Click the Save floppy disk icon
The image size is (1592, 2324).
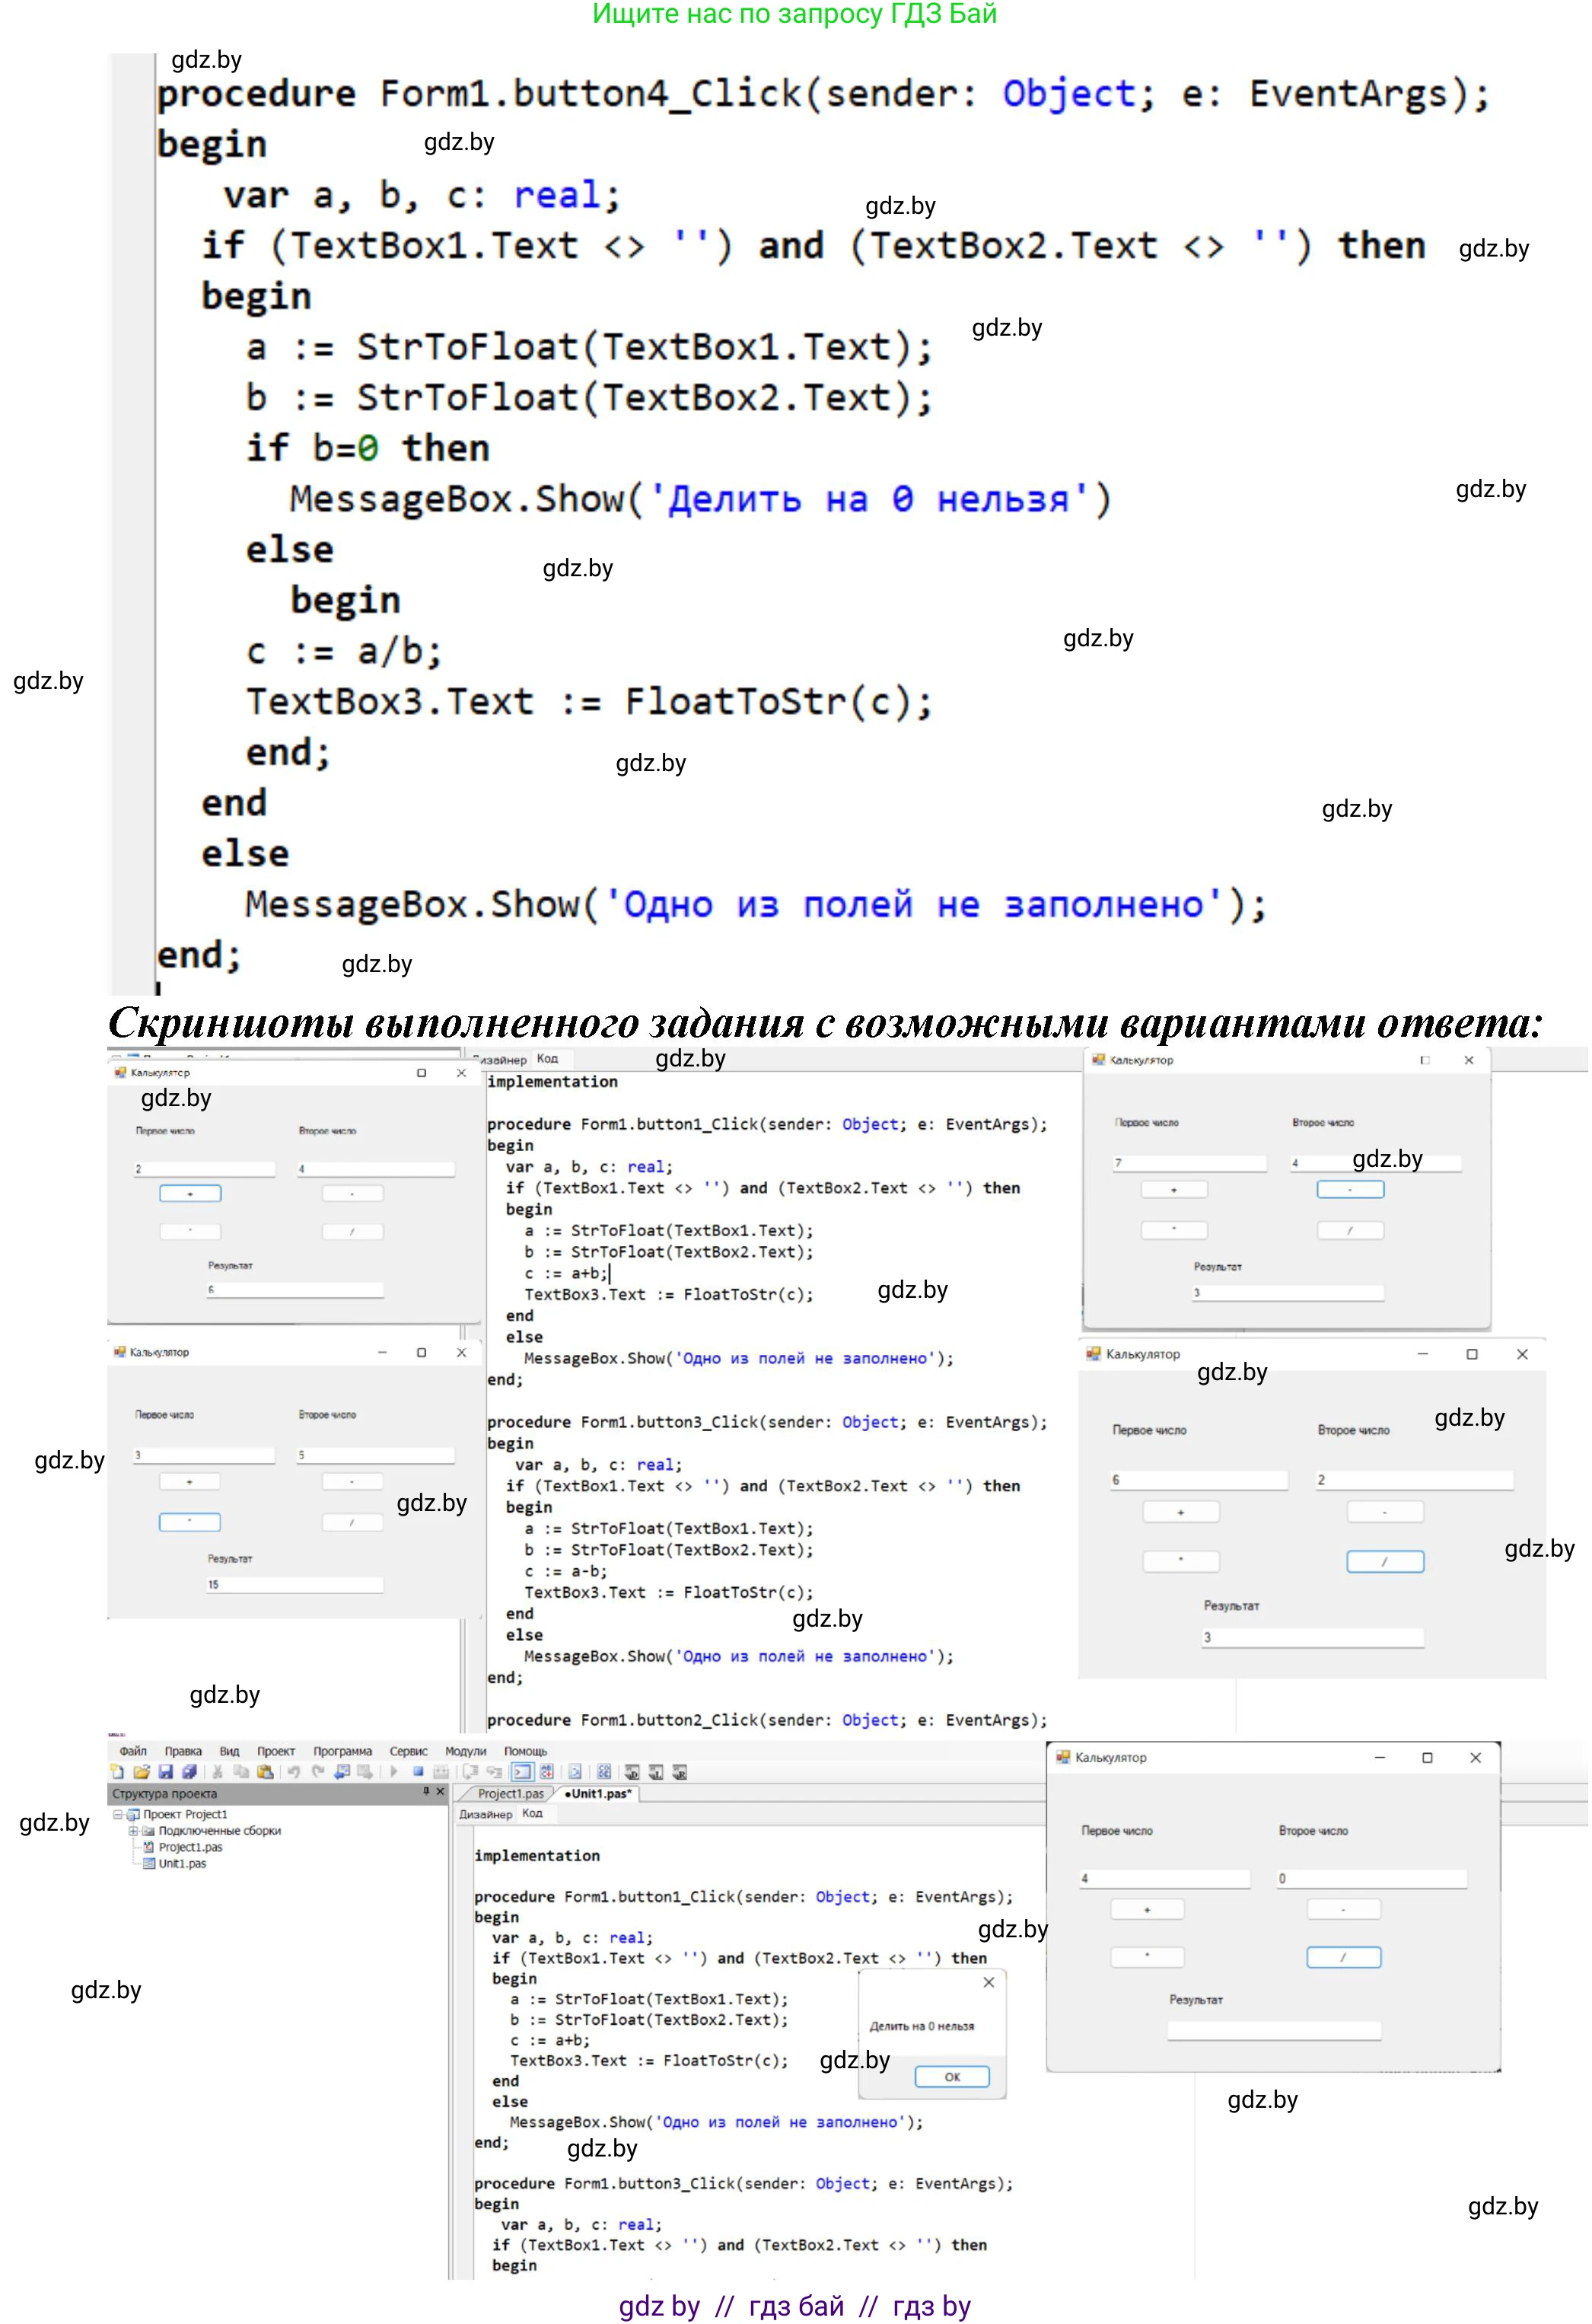pyautogui.click(x=165, y=1772)
